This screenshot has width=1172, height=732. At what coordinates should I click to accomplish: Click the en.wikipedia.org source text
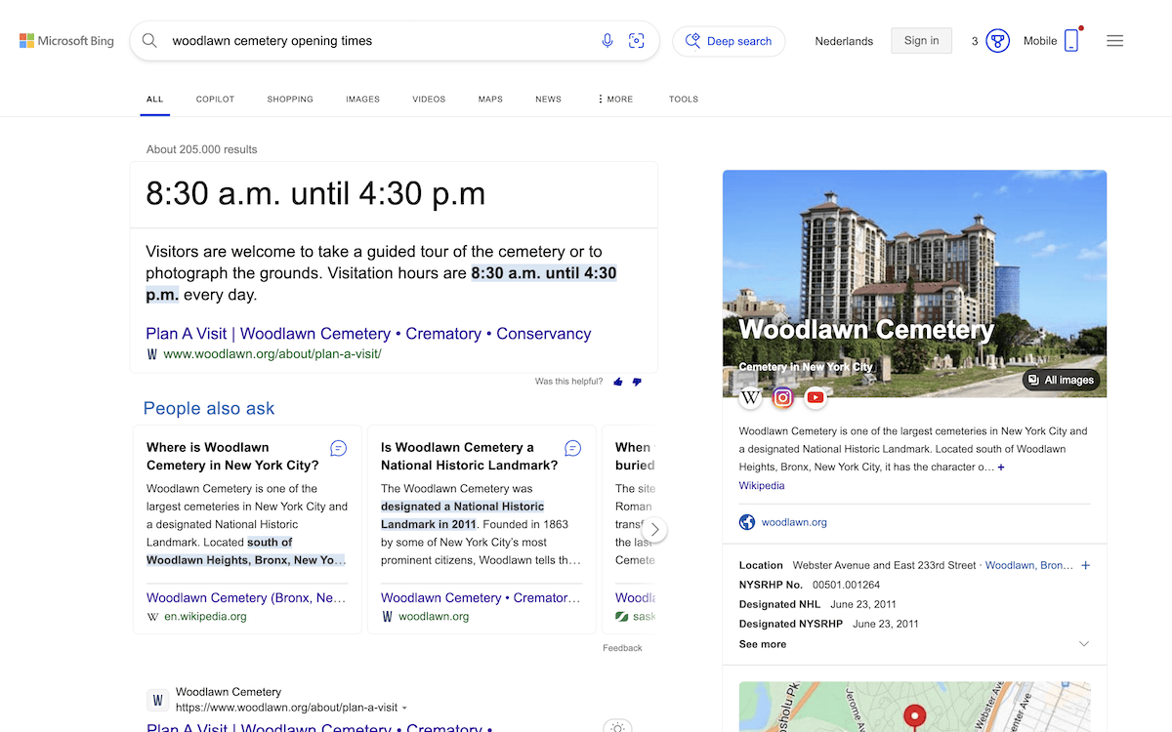pos(205,617)
